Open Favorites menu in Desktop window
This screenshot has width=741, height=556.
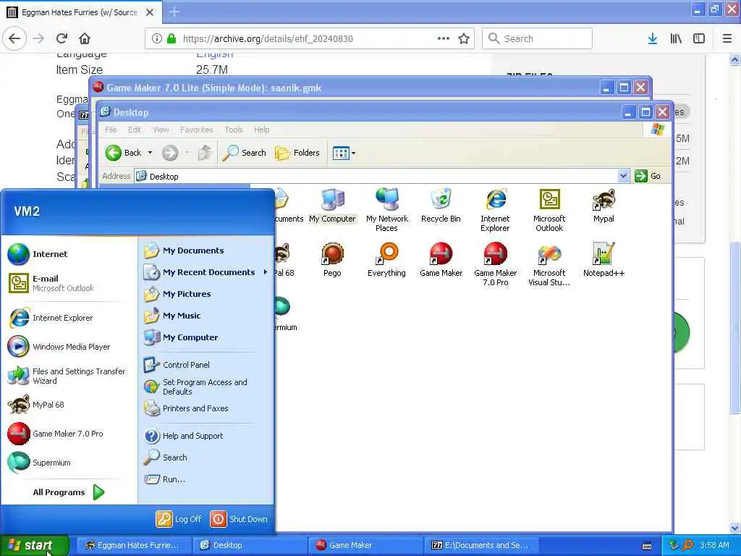click(x=197, y=130)
